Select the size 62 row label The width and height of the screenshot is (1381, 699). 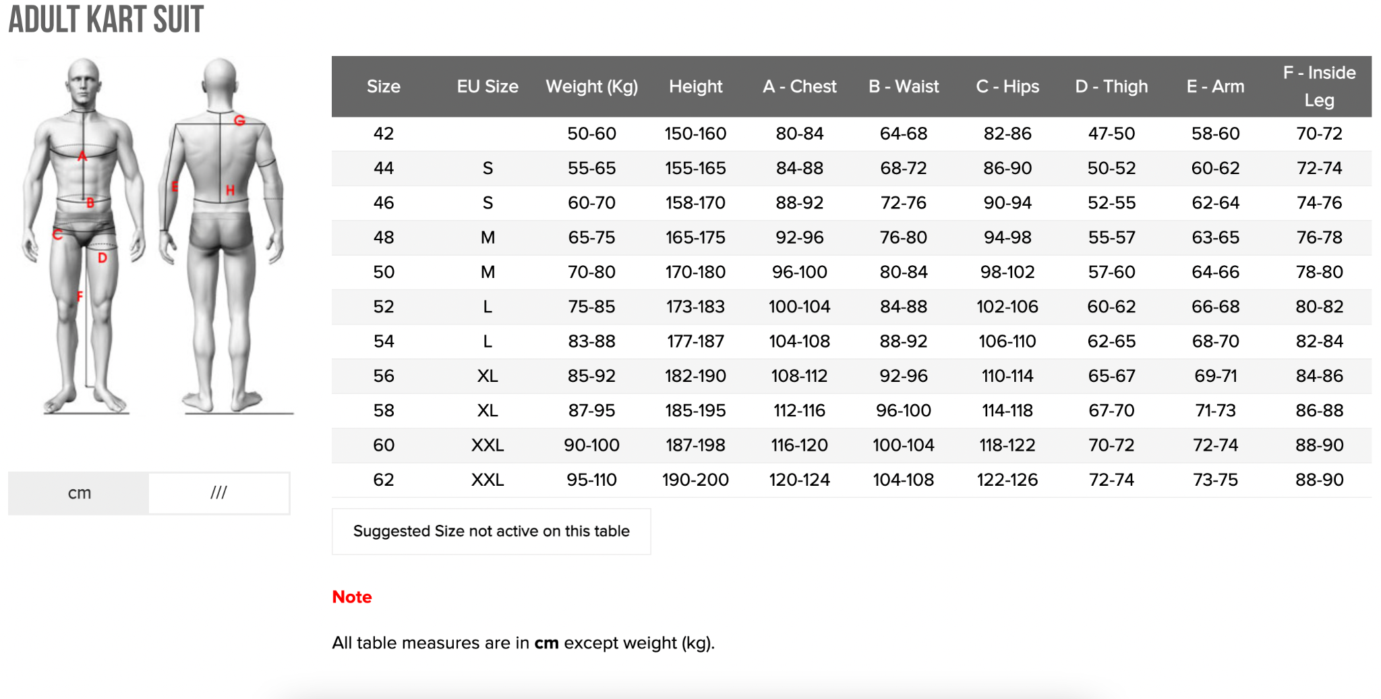point(384,480)
